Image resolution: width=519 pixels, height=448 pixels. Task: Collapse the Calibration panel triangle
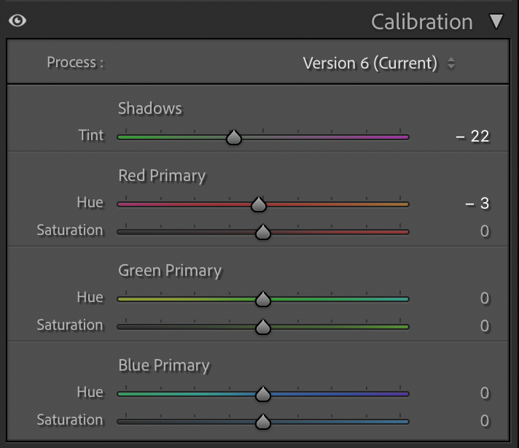point(496,21)
